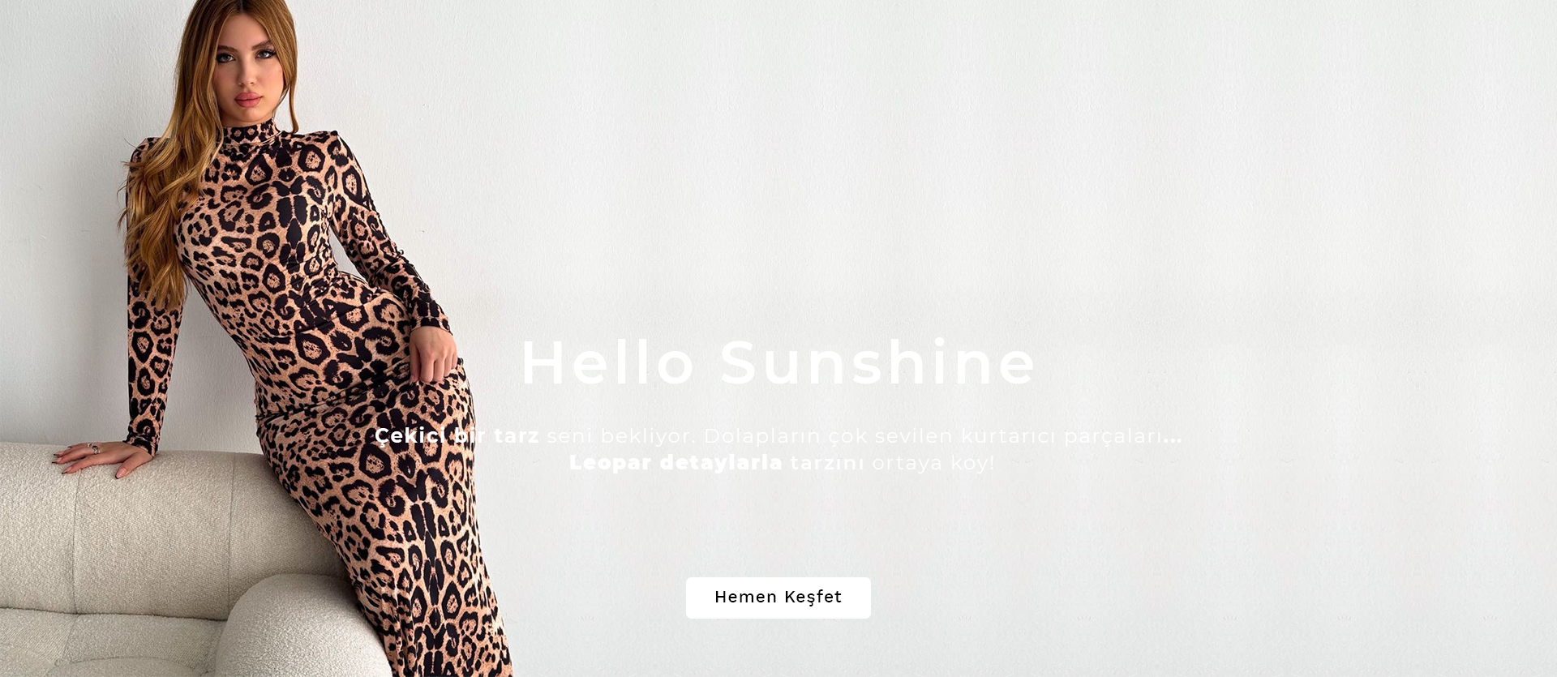
Task: Click the Hemen Keşfet button
Action: click(778, 598)
